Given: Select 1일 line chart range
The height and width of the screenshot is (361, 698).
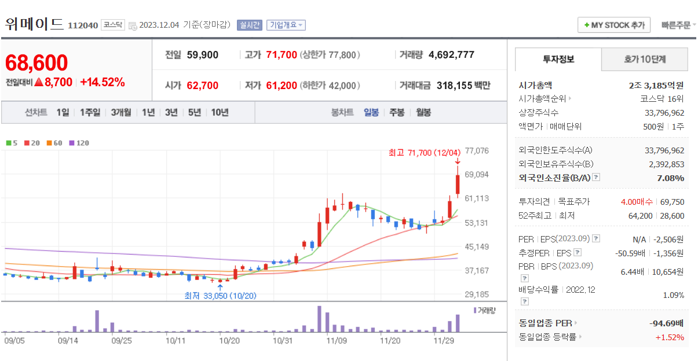Looking at the screenshot, I should point(63,112).
